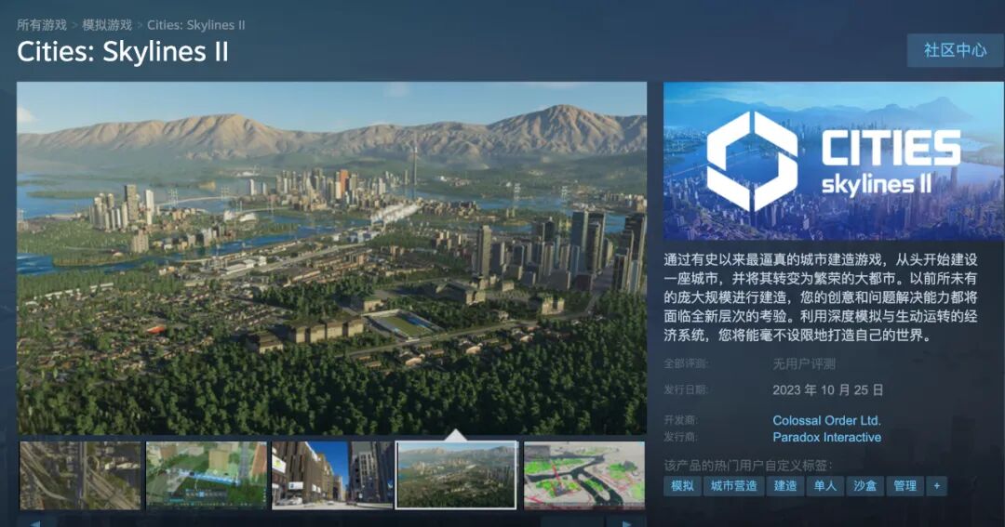Click the 无用户评测 review summary text

[804, 364]
